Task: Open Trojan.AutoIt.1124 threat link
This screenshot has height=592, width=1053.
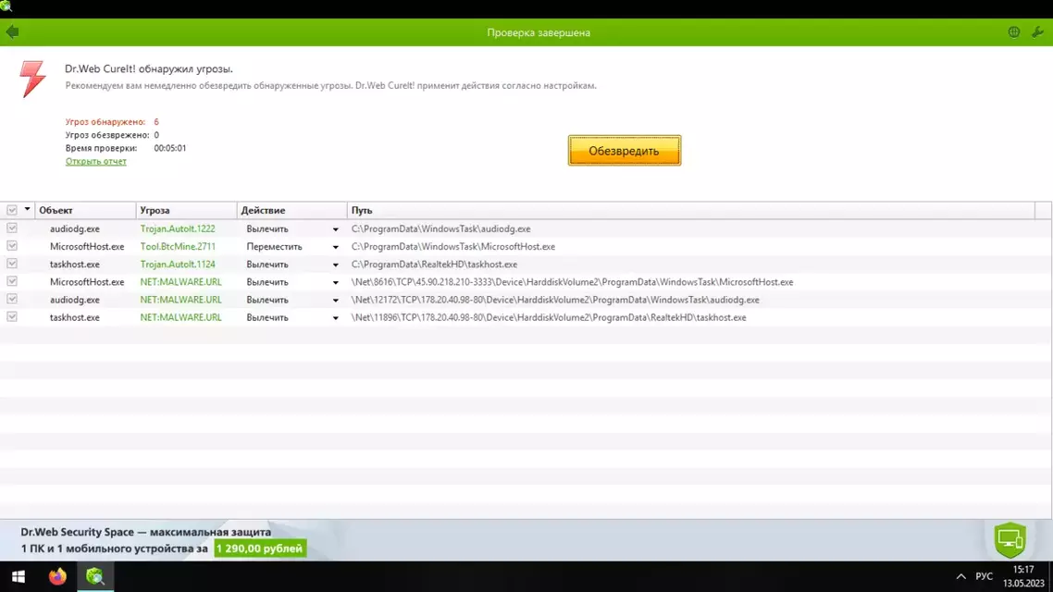Action: tap(178, 265)
